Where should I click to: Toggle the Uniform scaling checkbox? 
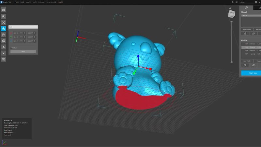coord(11,48)
